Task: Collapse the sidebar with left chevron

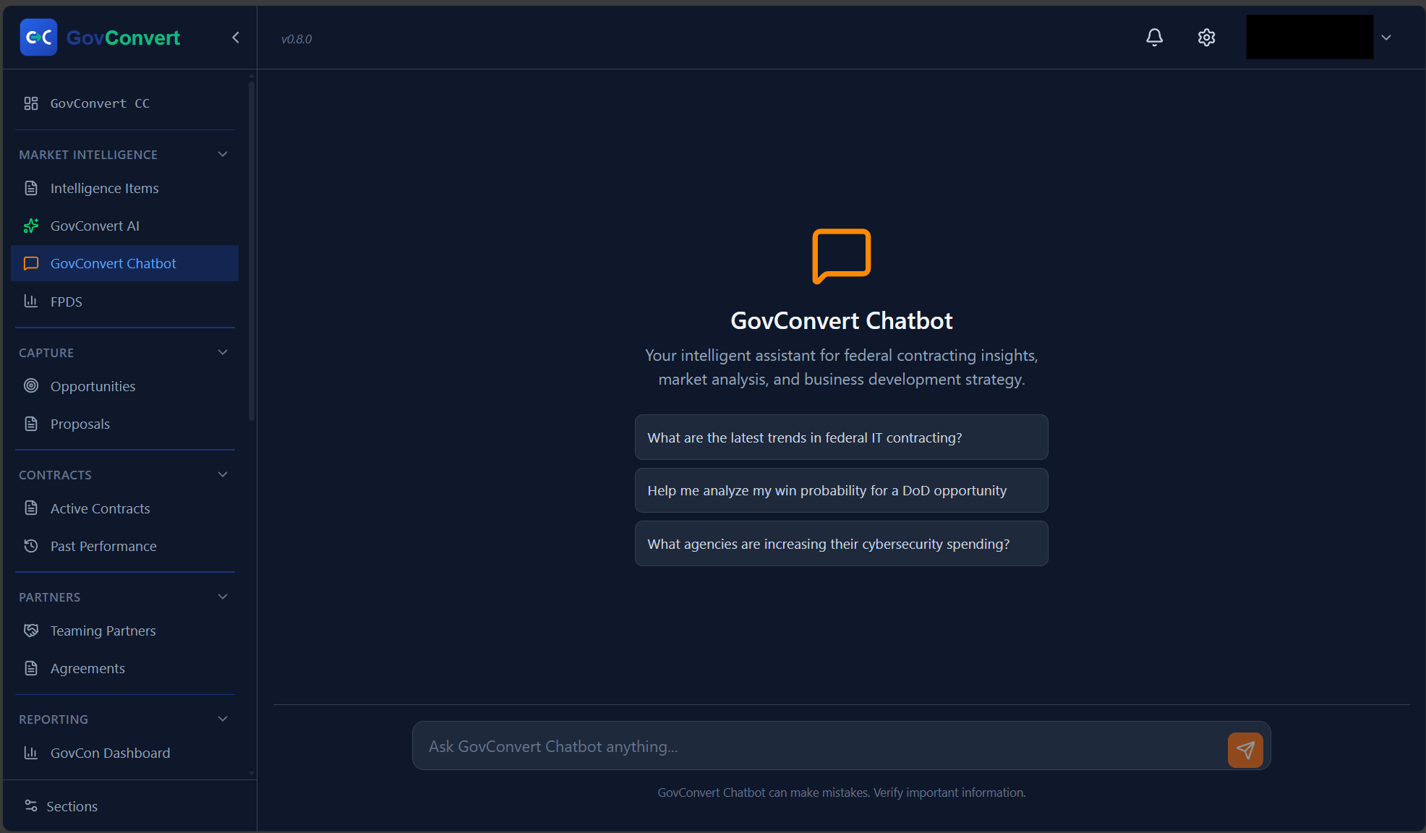Action: [236, 38]
